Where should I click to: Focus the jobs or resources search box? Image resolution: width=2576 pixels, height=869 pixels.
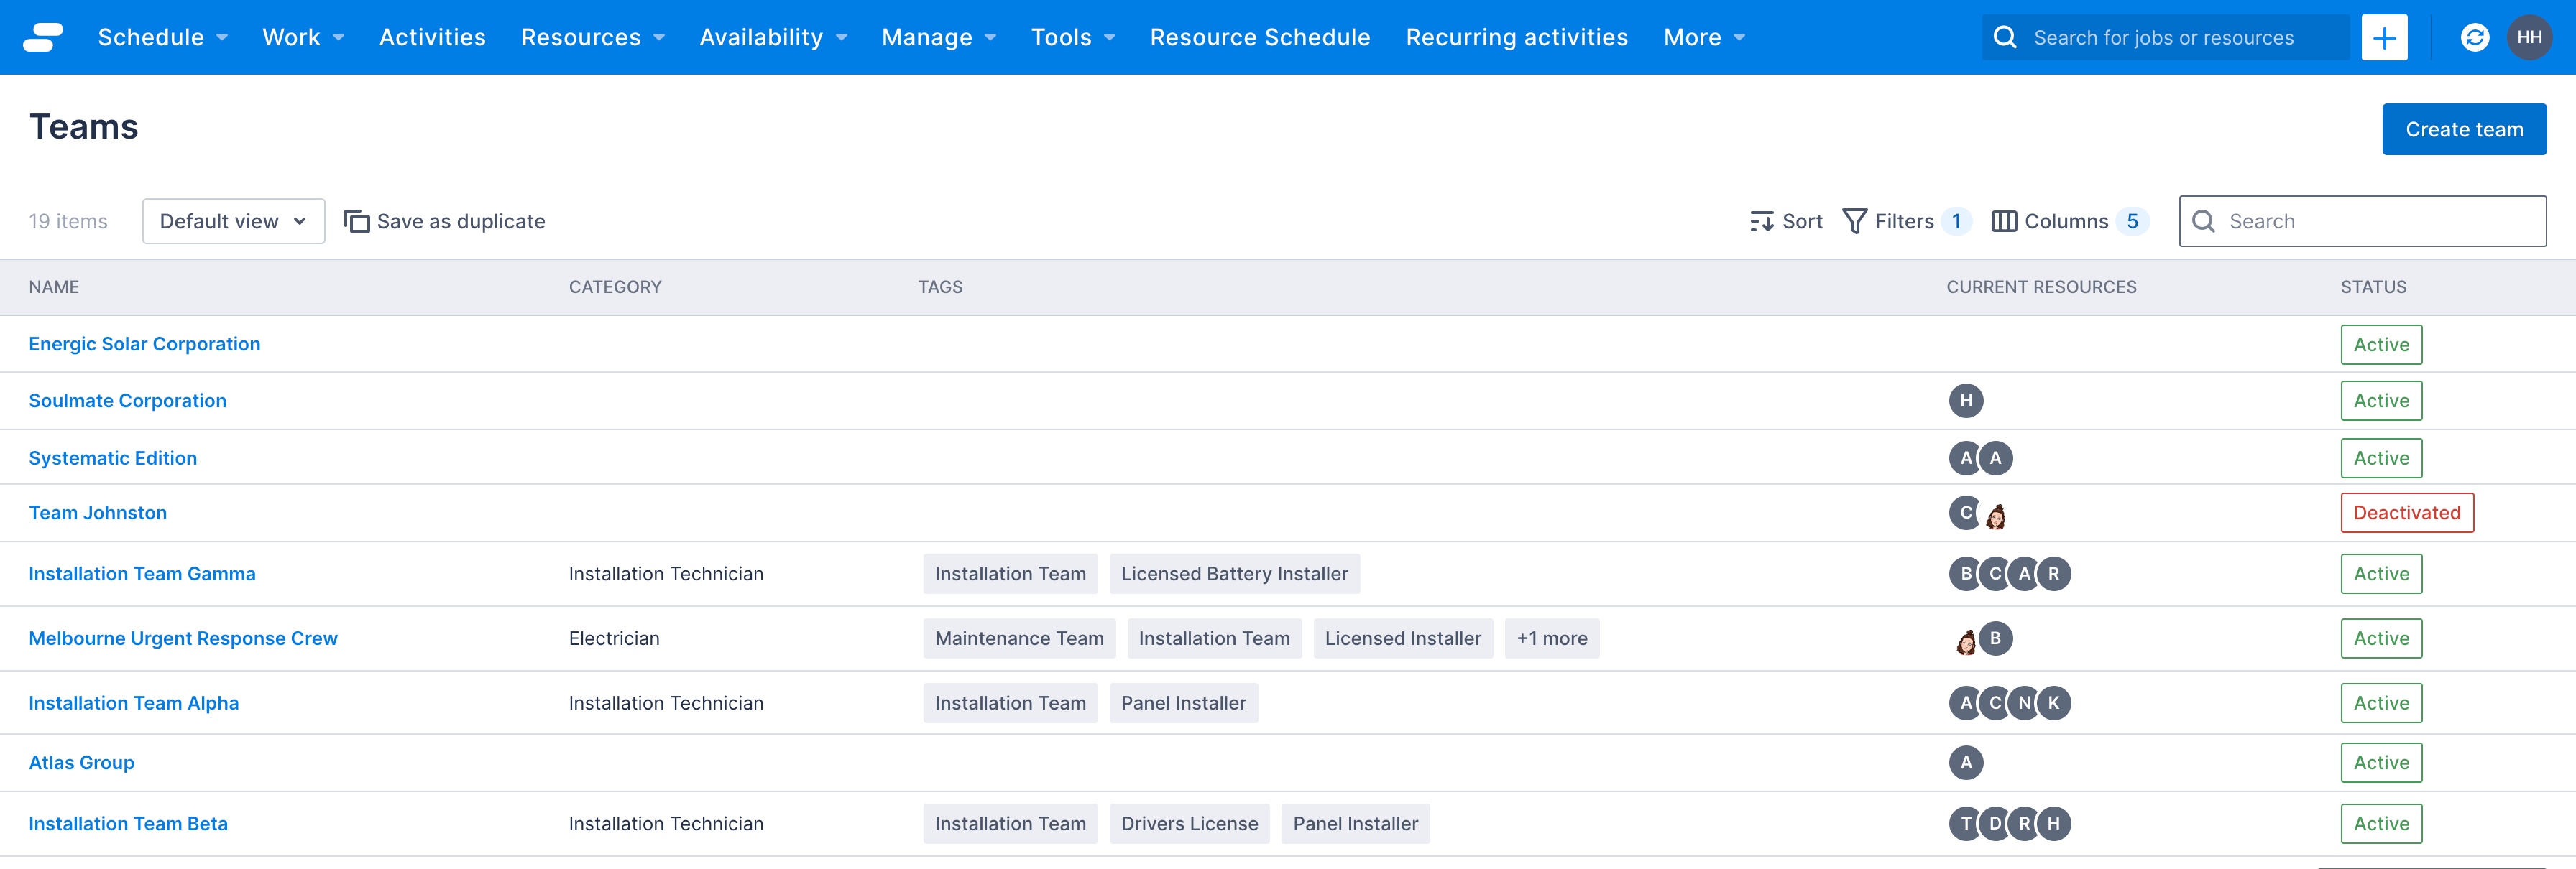(2164, 37)
